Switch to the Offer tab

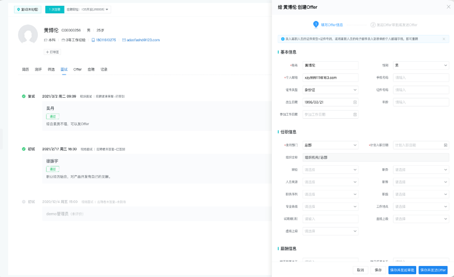[x=77, y=69]
